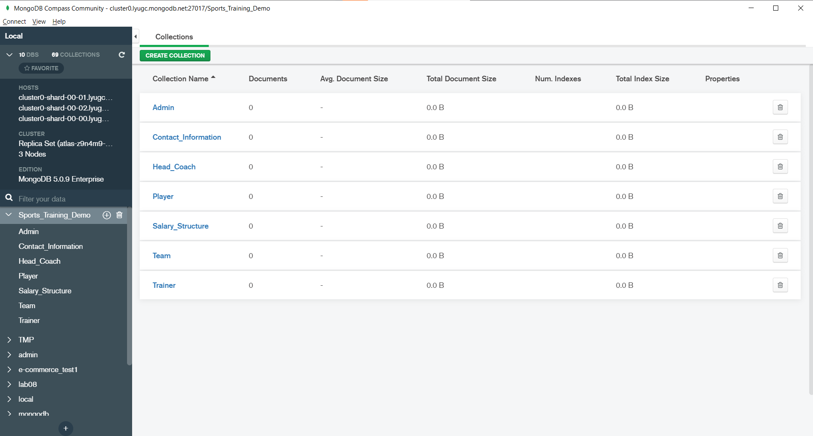Viewport: 813px width, 436px height.
Task: Expand the admin database node
Action: (x=9, y=355)
